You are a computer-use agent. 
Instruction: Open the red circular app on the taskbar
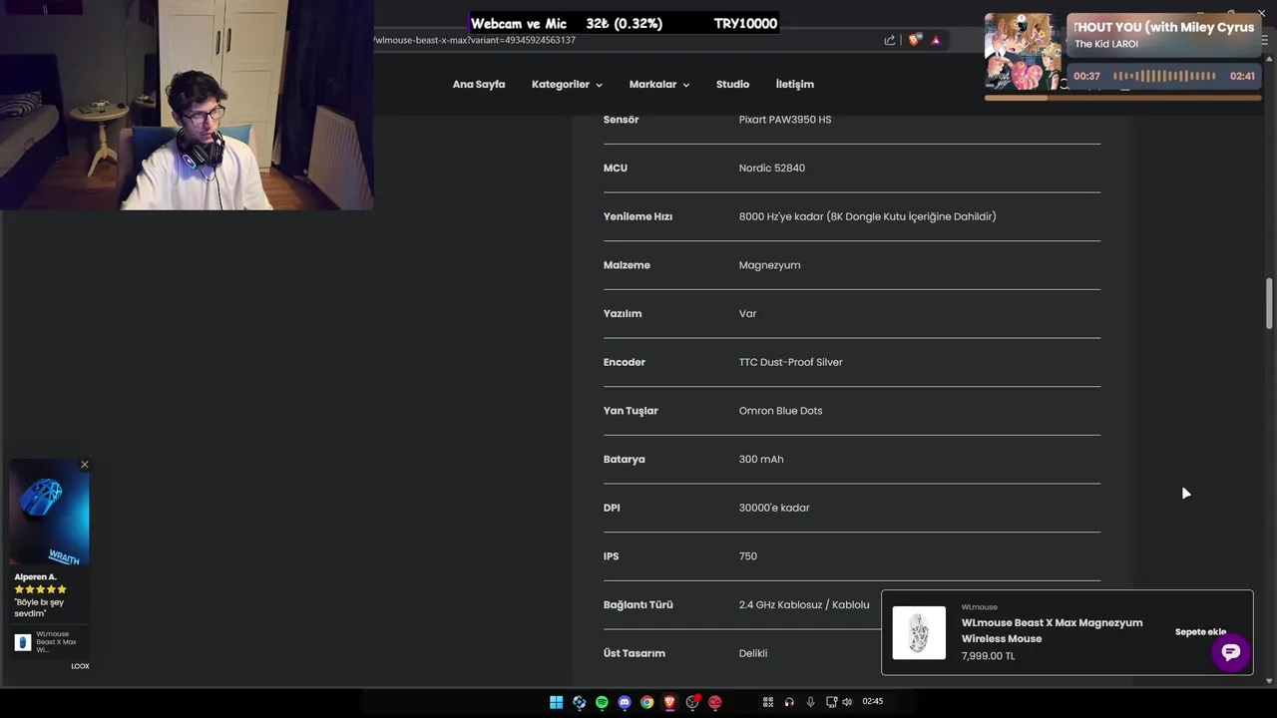tap(715, 702)
